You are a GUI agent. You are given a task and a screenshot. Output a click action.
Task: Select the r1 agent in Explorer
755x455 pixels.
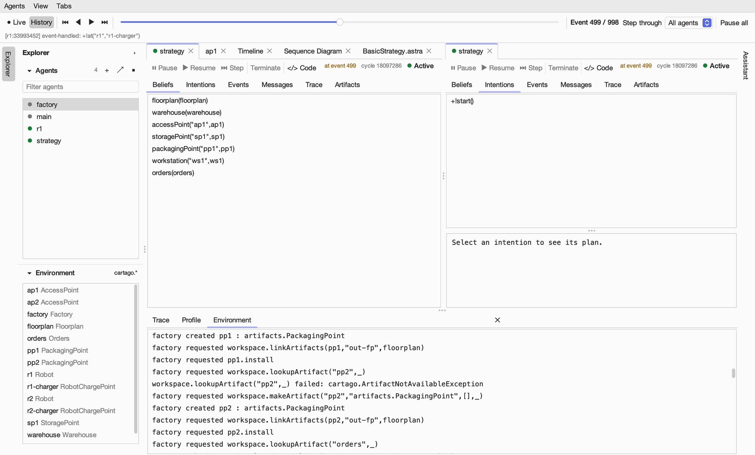[x=81, y=129]
